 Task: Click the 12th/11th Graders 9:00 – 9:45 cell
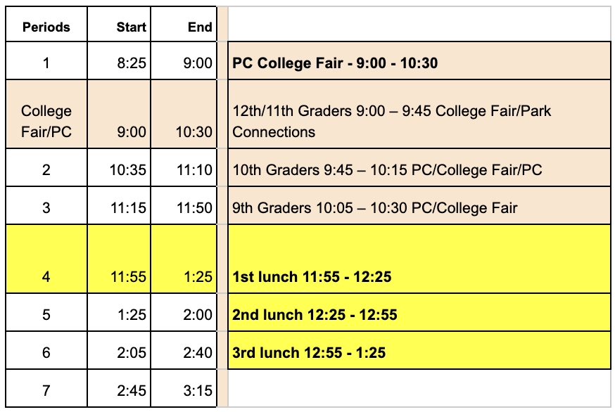pos(419,114)
